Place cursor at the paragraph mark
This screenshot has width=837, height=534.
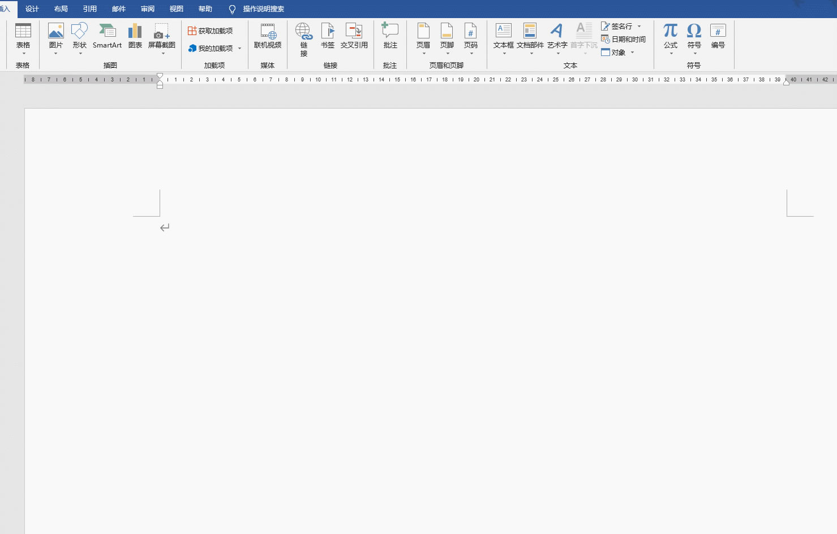165,227
